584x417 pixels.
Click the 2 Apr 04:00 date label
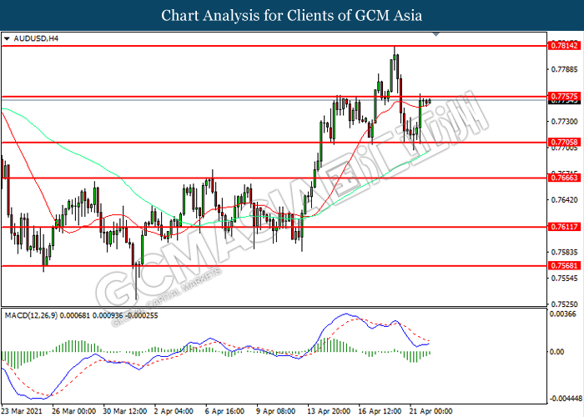[174, 411]
